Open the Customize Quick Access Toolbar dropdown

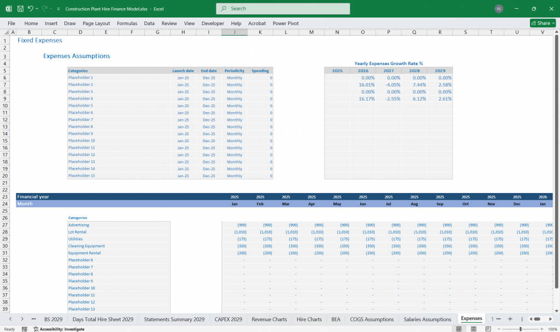[59, 9]
